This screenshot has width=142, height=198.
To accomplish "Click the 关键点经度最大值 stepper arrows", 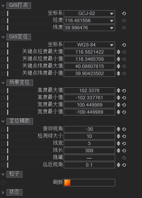I will coord(119,52).
